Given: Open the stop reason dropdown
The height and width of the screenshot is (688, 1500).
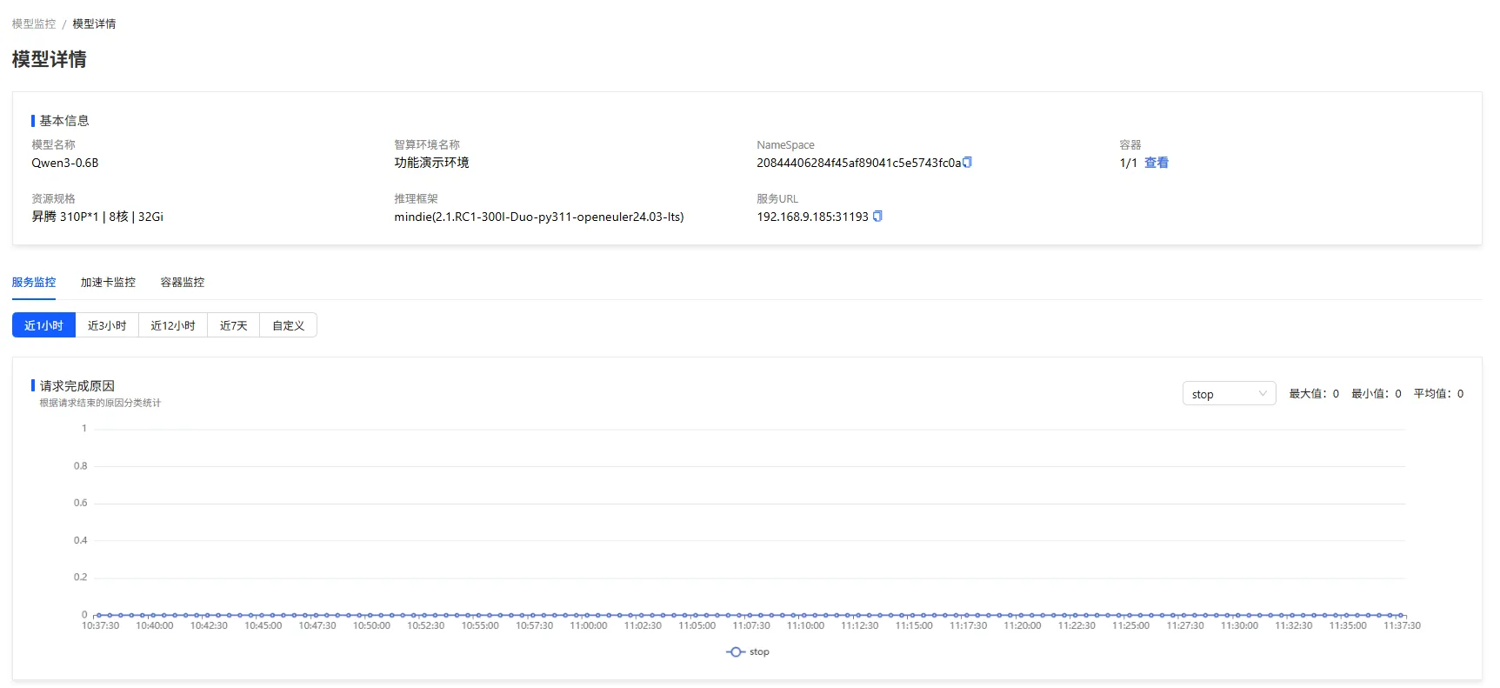Looking at the screenshot, I should pos(1229,394).
